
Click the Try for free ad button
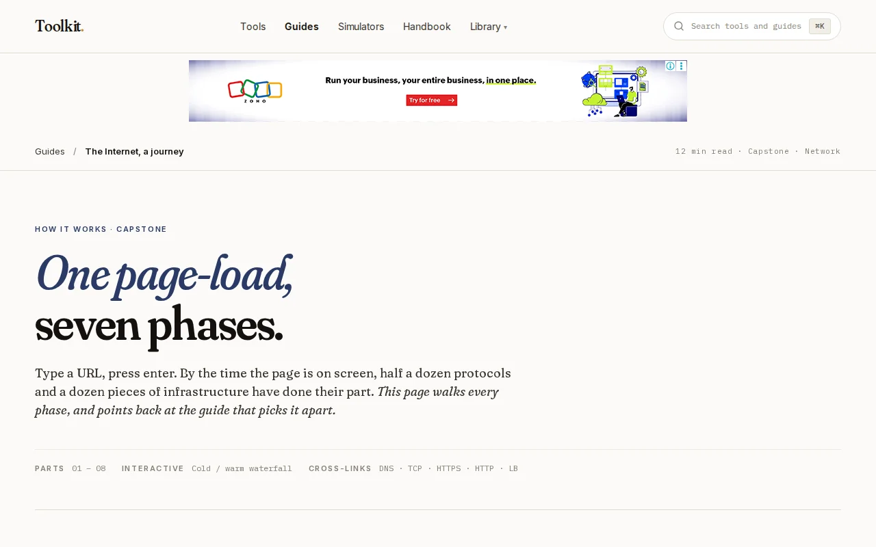pyautogui.click(x=432, y=100)
